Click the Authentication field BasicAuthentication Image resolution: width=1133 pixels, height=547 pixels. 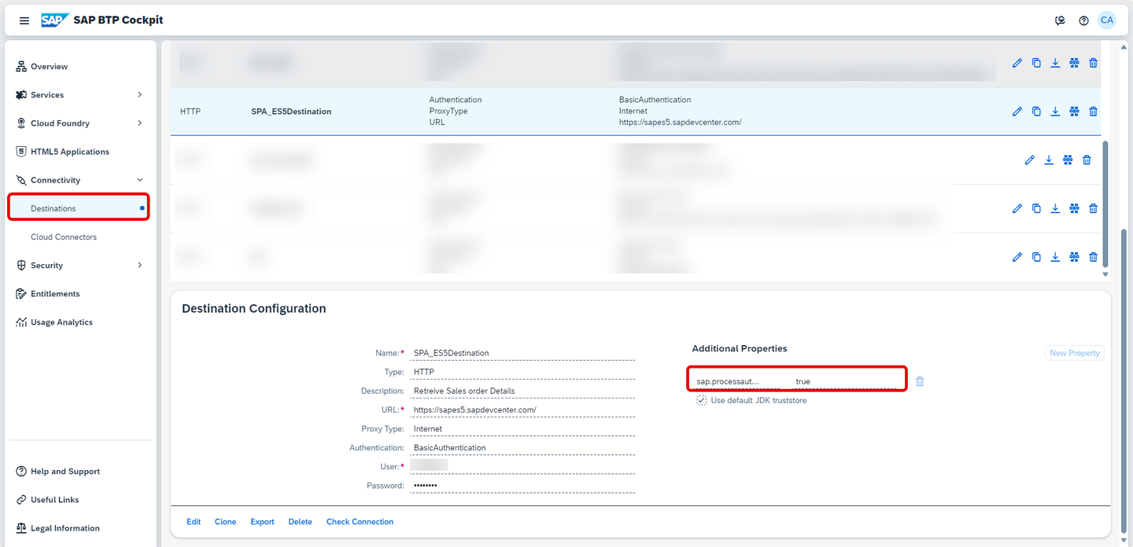pyautogui.click(x=522, y=448)
